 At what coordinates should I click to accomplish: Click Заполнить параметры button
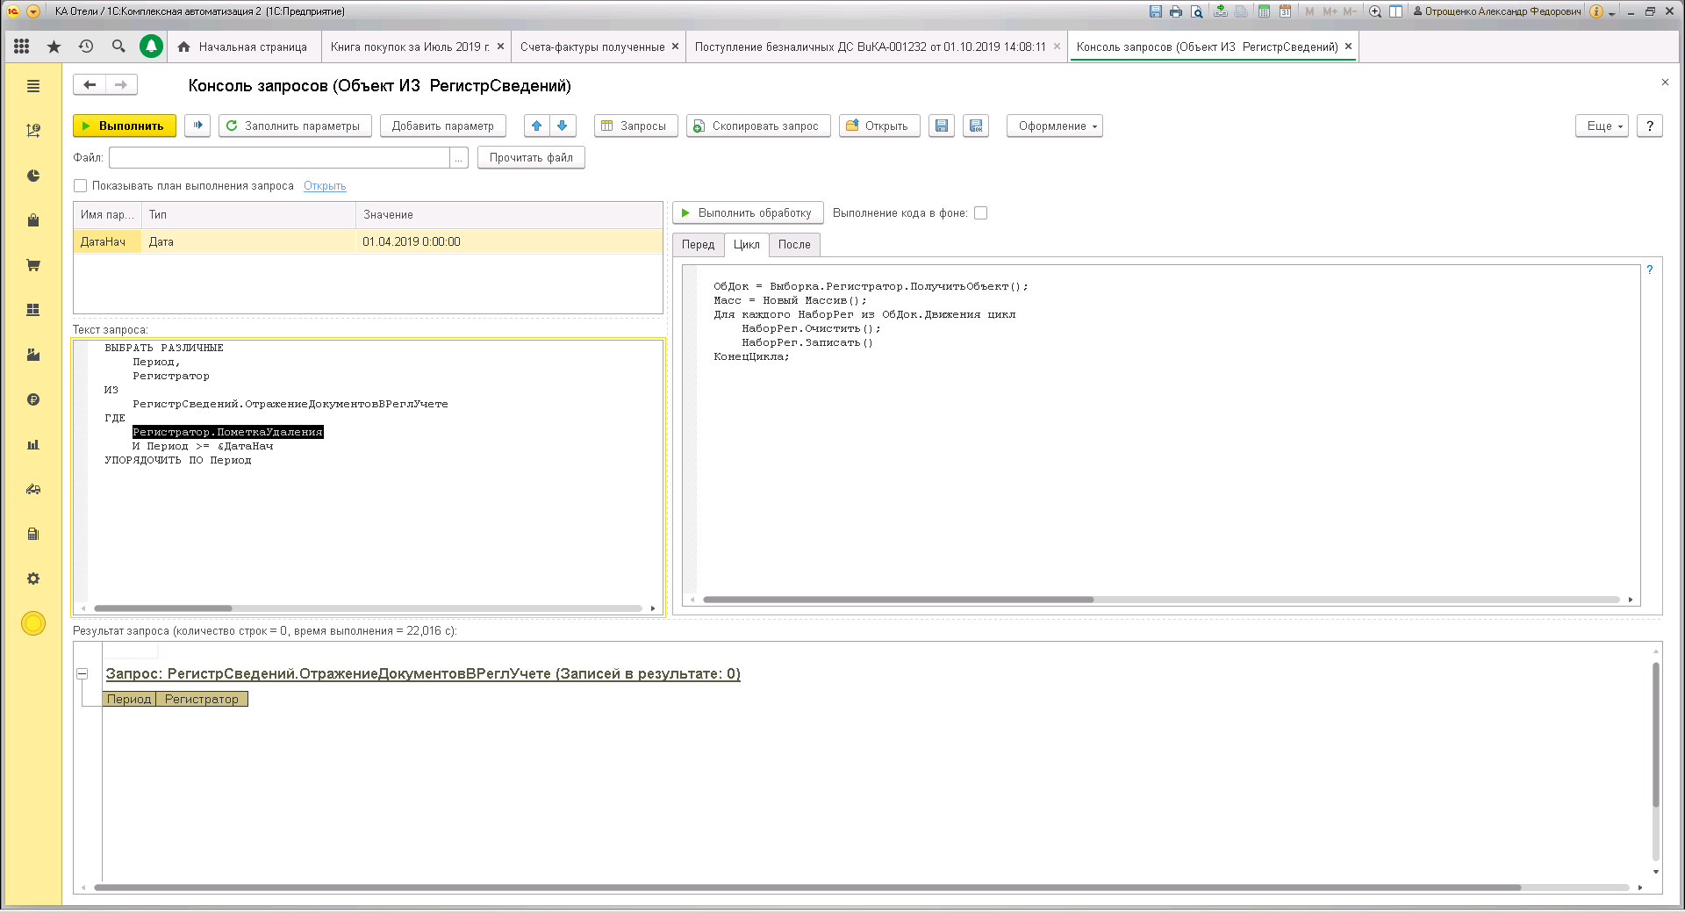tap(295, 126)
